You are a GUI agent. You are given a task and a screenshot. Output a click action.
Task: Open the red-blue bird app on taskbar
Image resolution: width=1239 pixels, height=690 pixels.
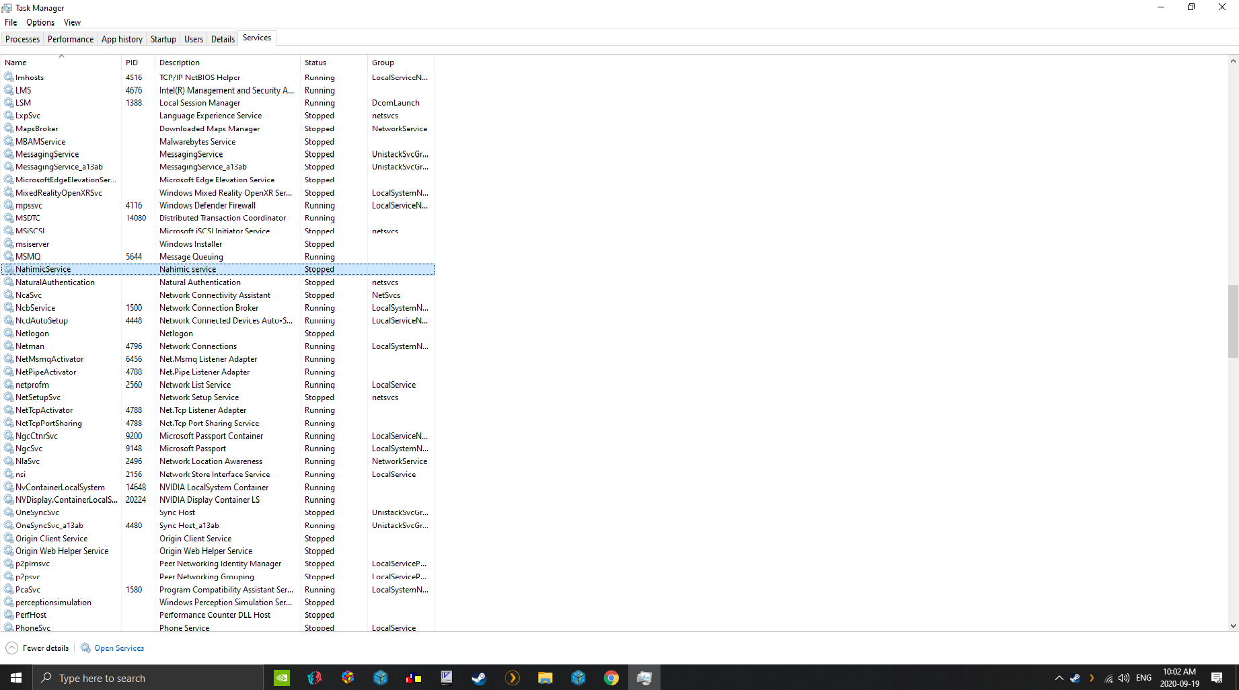315,678
